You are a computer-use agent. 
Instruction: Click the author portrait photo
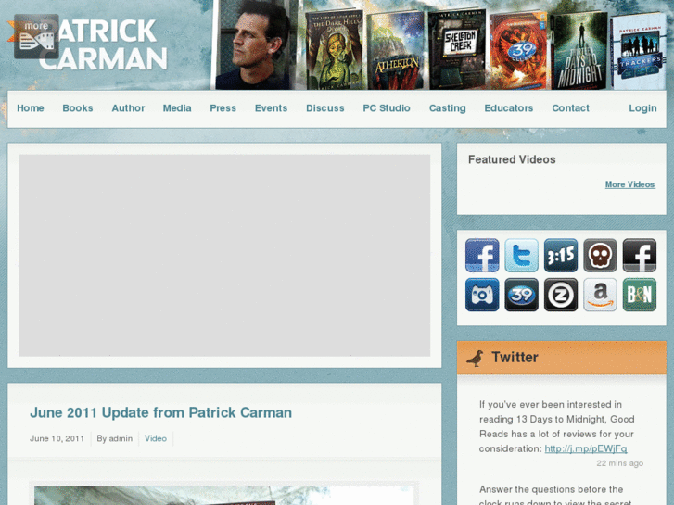click(254, 44)
